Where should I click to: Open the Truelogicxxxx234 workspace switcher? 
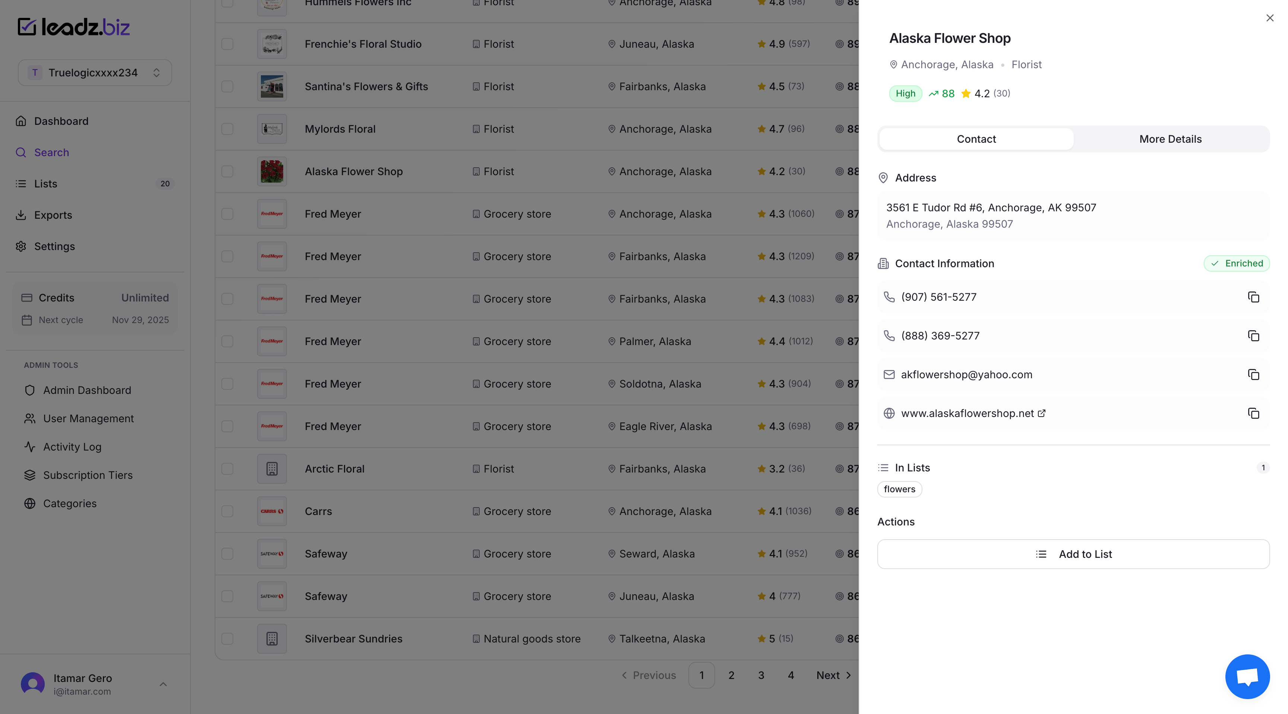(95, 73)
